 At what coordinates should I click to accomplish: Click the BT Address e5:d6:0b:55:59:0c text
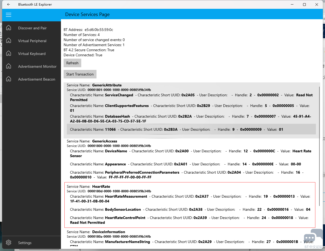click(x=88, y=30)
